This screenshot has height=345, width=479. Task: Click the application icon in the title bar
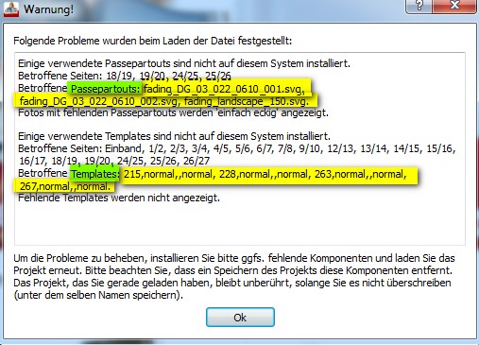pyautogui.click(x=11, y=9)
